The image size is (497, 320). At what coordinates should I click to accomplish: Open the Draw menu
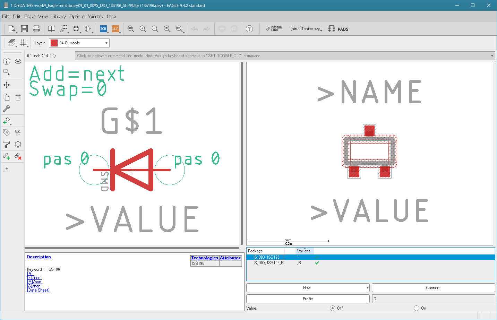point(29,16)
